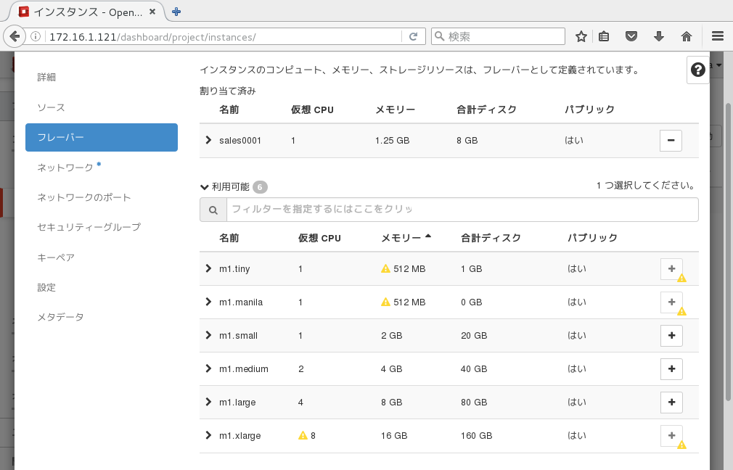Open the downloads arrow icon
This screenshot has height=470, width=733.
click(659, 36)
